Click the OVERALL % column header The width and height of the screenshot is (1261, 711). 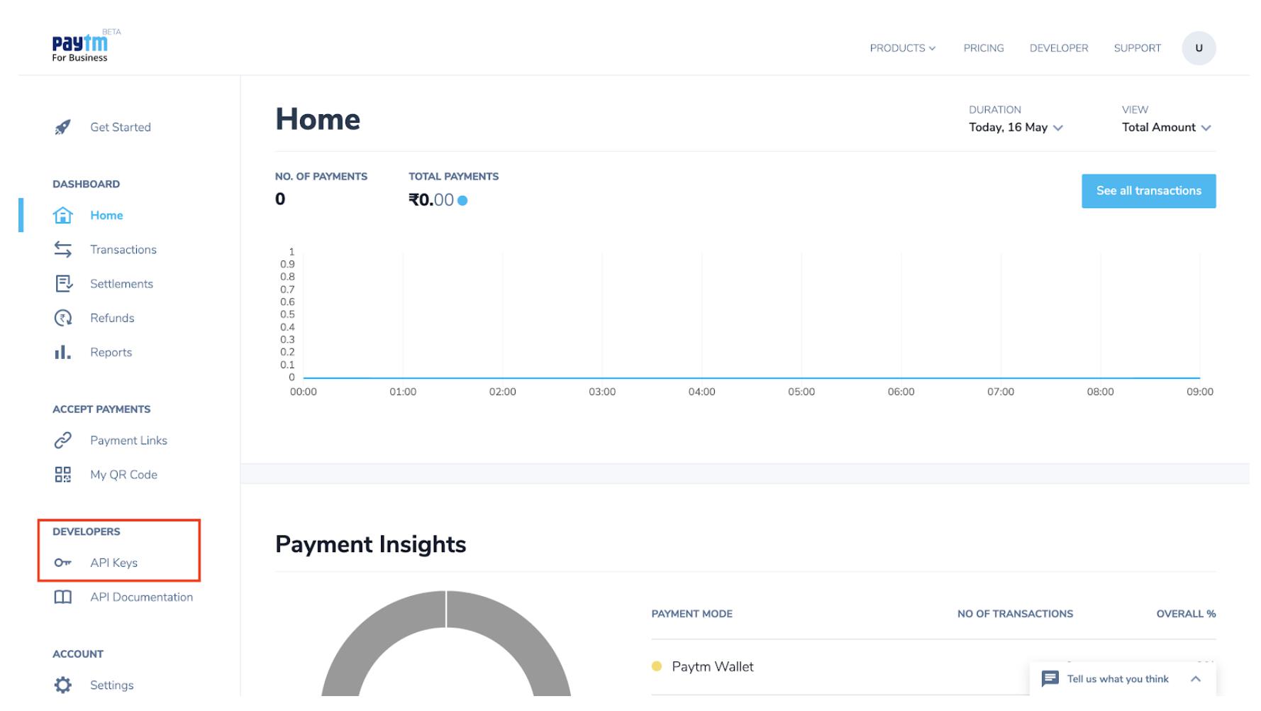coord(1186,614)
